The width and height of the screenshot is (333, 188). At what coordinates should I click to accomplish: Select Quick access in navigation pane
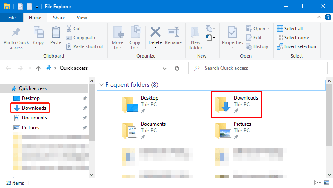pos(44,88)
